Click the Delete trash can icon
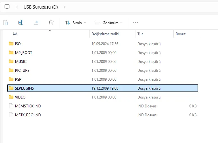The image size is (218, 143). click(51, 23)
